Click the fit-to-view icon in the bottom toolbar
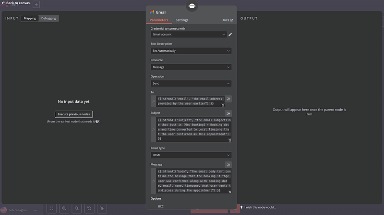384x215 pixels. (x=51, y=208)
